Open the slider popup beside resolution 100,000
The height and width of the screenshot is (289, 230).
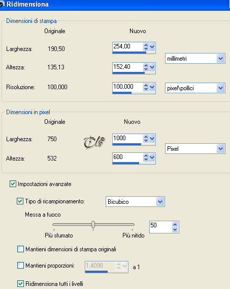(x=152, y=87)
